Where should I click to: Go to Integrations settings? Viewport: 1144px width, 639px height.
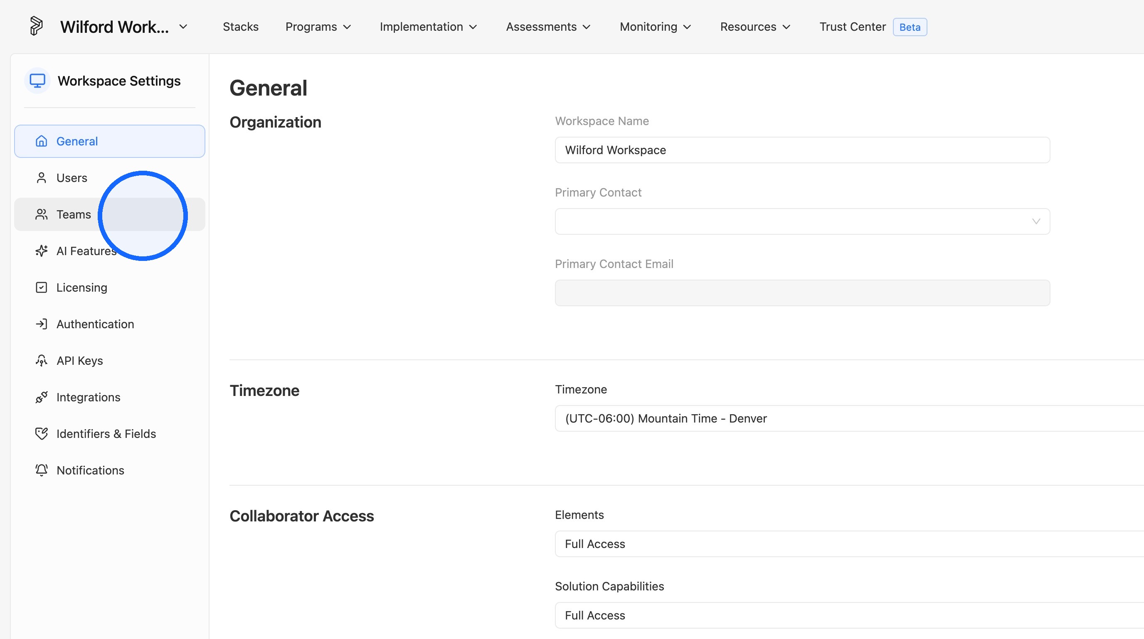tap(110, 397)
